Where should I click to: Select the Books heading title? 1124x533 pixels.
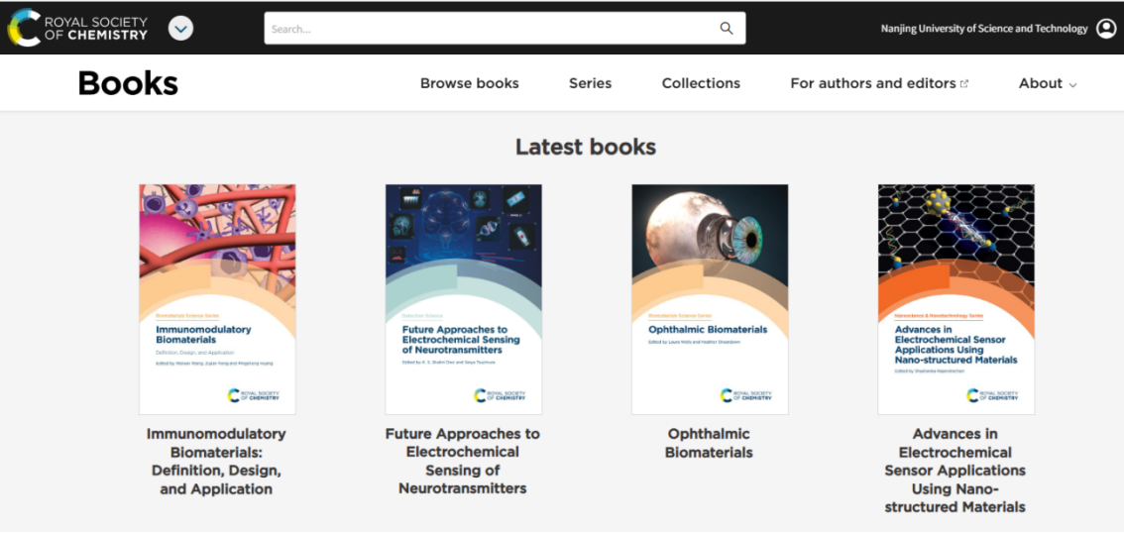(128, 83)
